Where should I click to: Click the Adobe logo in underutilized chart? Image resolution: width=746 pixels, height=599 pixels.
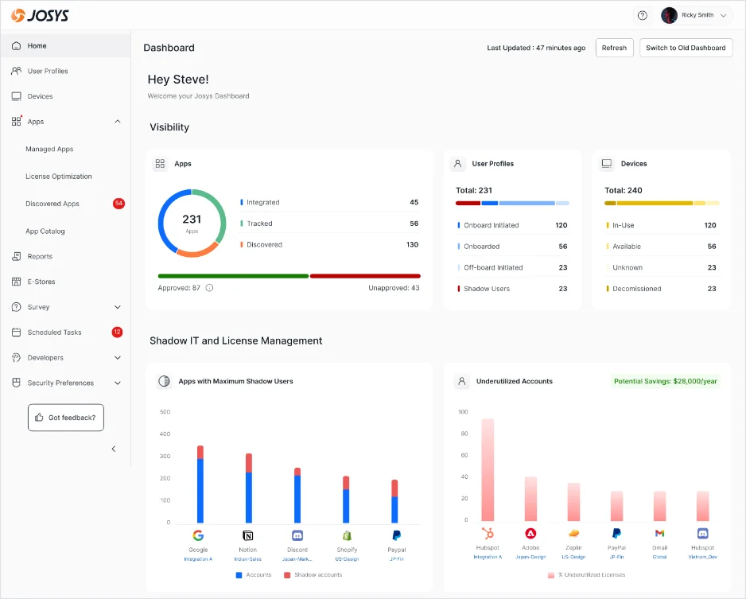(530, 533)
